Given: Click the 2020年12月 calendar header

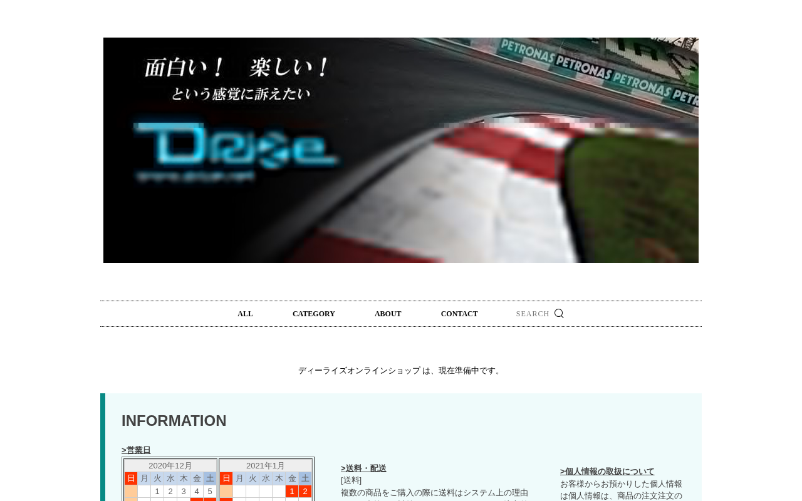Looking at the screenshot, I should pos(170,465).
